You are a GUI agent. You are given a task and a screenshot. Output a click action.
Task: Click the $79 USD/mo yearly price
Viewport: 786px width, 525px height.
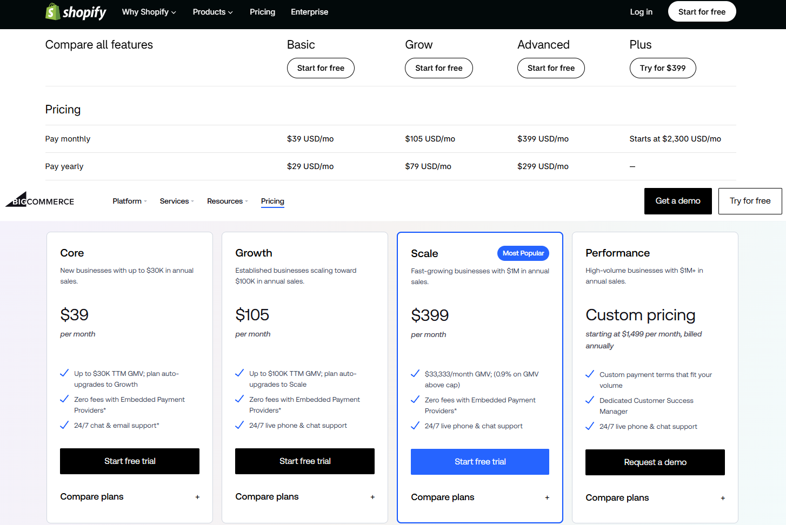[428, 166]
